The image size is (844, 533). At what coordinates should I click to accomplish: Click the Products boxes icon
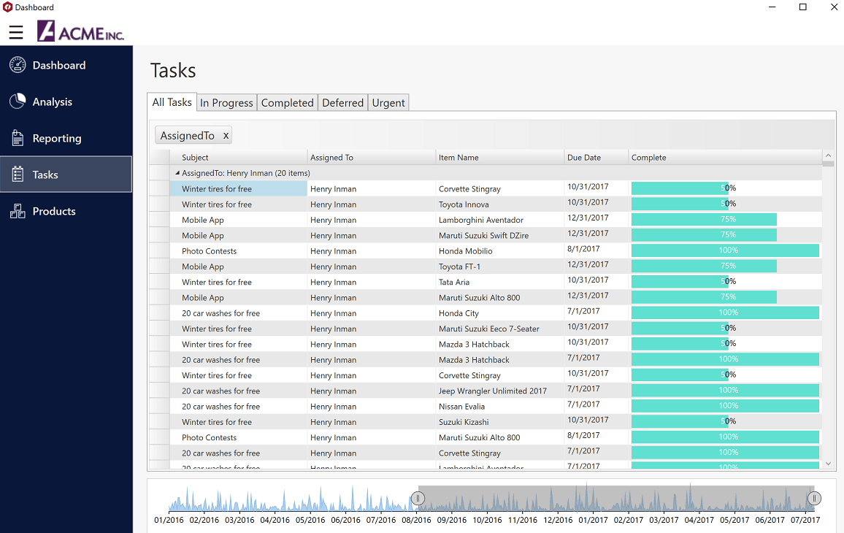18,211
